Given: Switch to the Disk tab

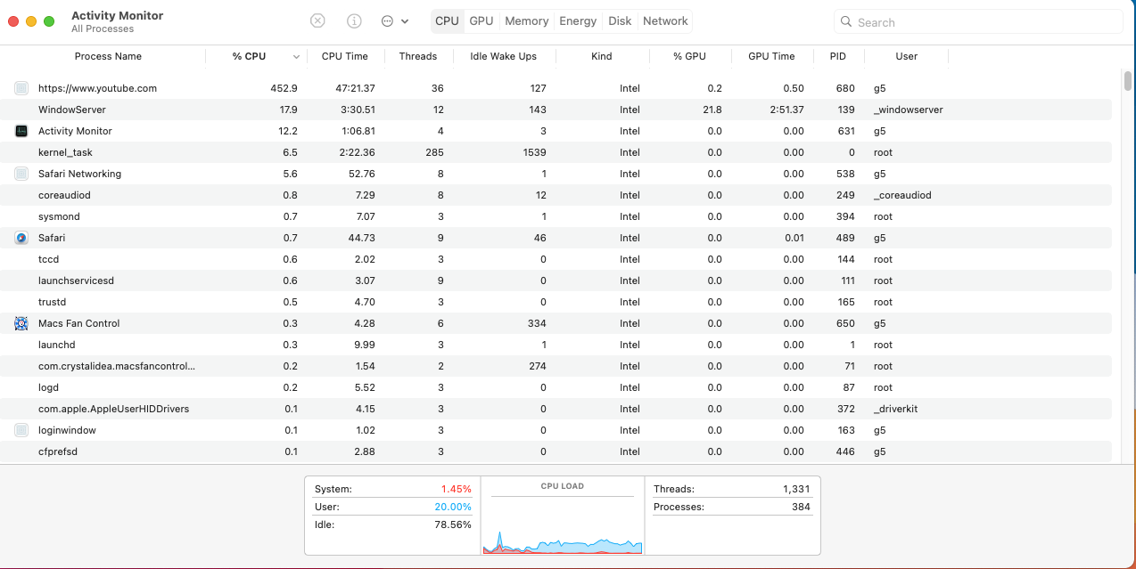Looking at the screenshot, I should coord(620,21).
